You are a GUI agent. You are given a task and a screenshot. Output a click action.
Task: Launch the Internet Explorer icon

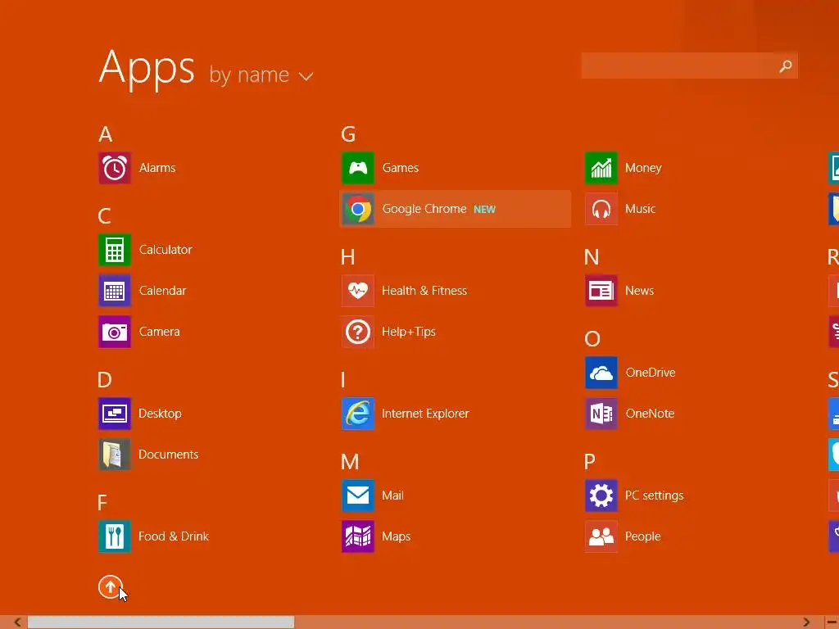[x=358, y=414]
